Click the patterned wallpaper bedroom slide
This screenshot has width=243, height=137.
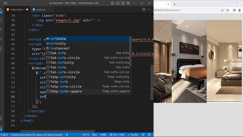pyautogui.click(x=189, y=61)
